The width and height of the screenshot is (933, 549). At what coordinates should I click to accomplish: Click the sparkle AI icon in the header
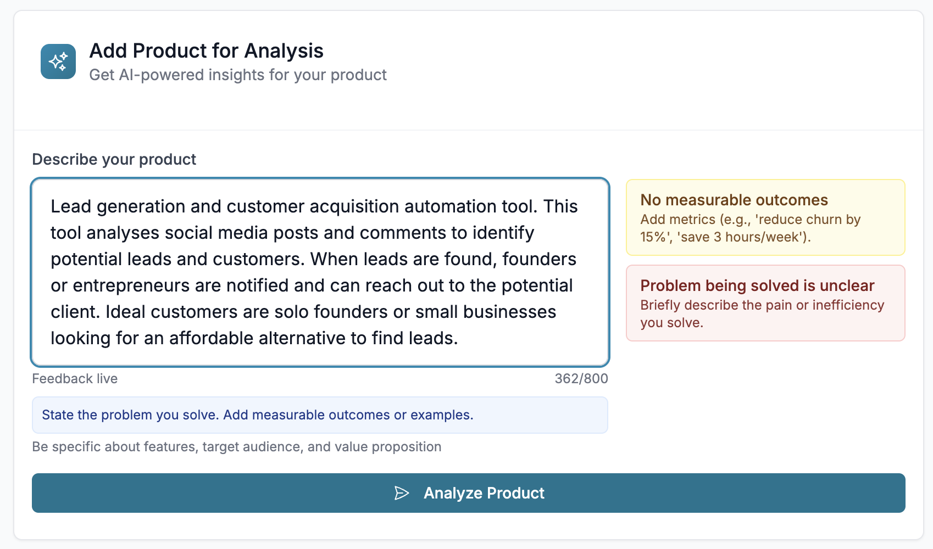(x=58, y=61)
